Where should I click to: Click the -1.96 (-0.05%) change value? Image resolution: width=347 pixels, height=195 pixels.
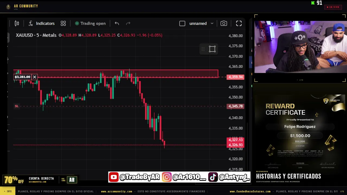click(x=149, y=35)
